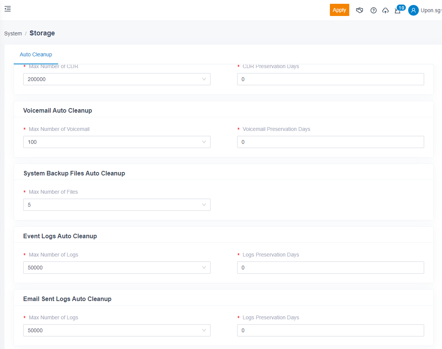Open the backup Max Number of Files dropdown

point(117,205)
